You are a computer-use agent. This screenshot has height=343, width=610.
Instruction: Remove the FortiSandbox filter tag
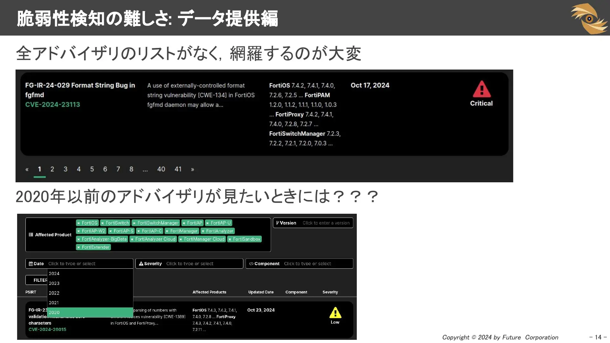(230, 239)
